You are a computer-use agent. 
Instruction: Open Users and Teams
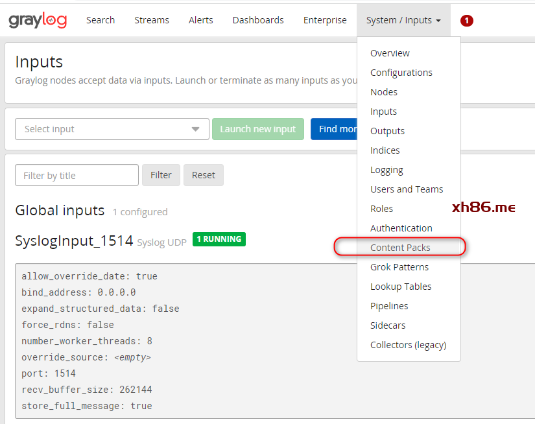point(407,189)
